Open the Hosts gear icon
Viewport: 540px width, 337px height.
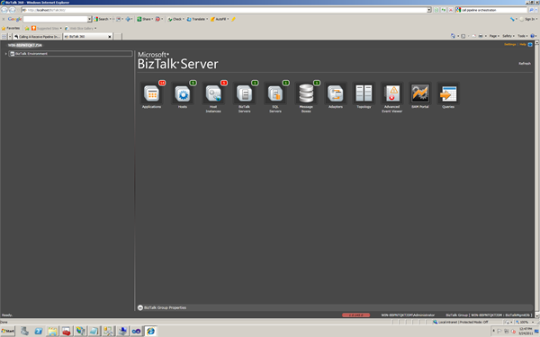[x=183, y=93]
